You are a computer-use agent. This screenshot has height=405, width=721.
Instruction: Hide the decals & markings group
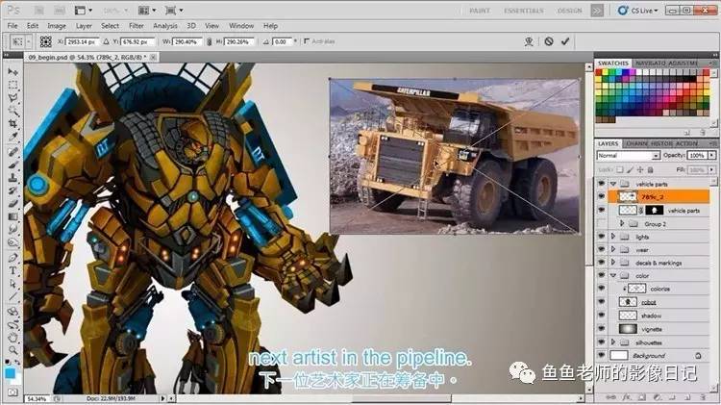(601, 263)
